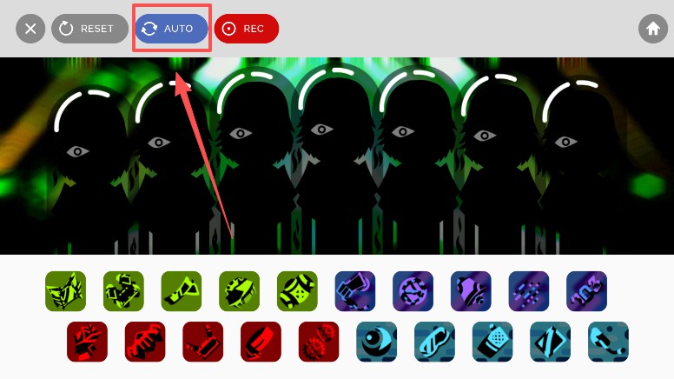
Task: Select the purple robotic fist sound icon
Action: (355, 291)
